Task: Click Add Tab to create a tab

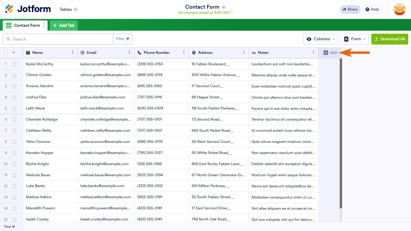Action: click(x=64, y=26)
